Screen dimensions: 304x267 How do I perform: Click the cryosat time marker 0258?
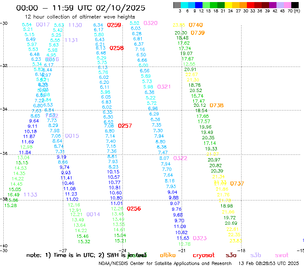(x=117, y=48)
